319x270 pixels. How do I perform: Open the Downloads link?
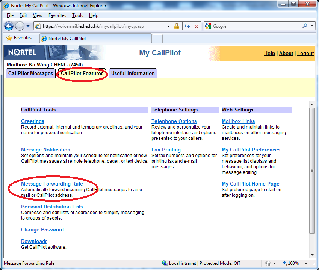34,241
